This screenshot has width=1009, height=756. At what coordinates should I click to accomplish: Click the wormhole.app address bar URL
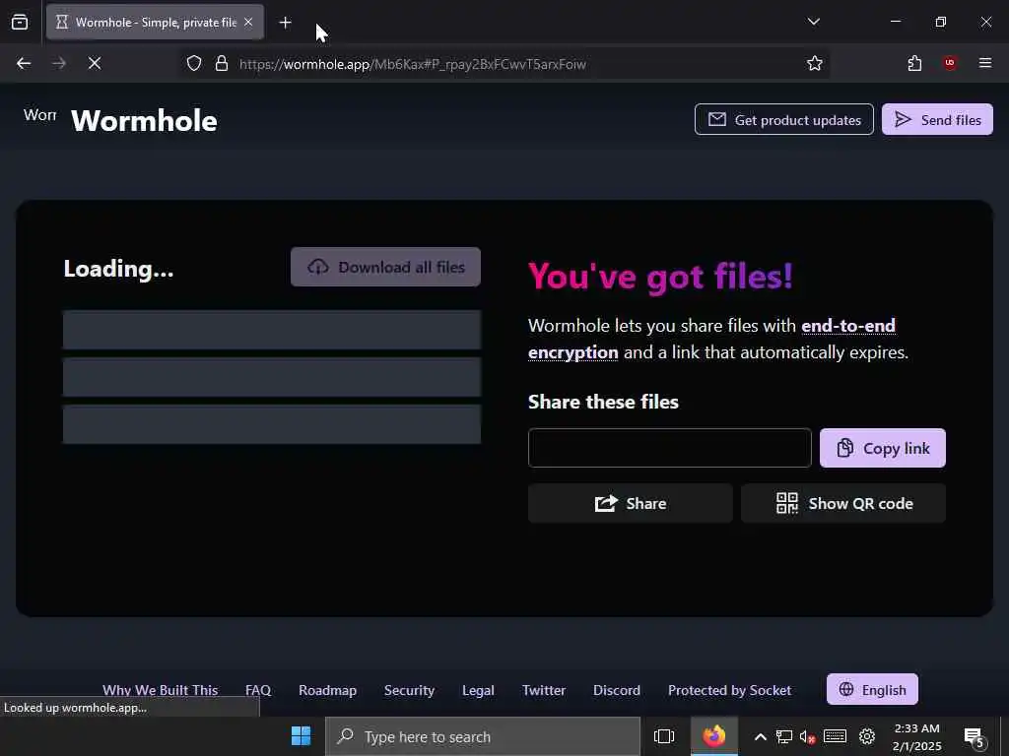point(412,64)
